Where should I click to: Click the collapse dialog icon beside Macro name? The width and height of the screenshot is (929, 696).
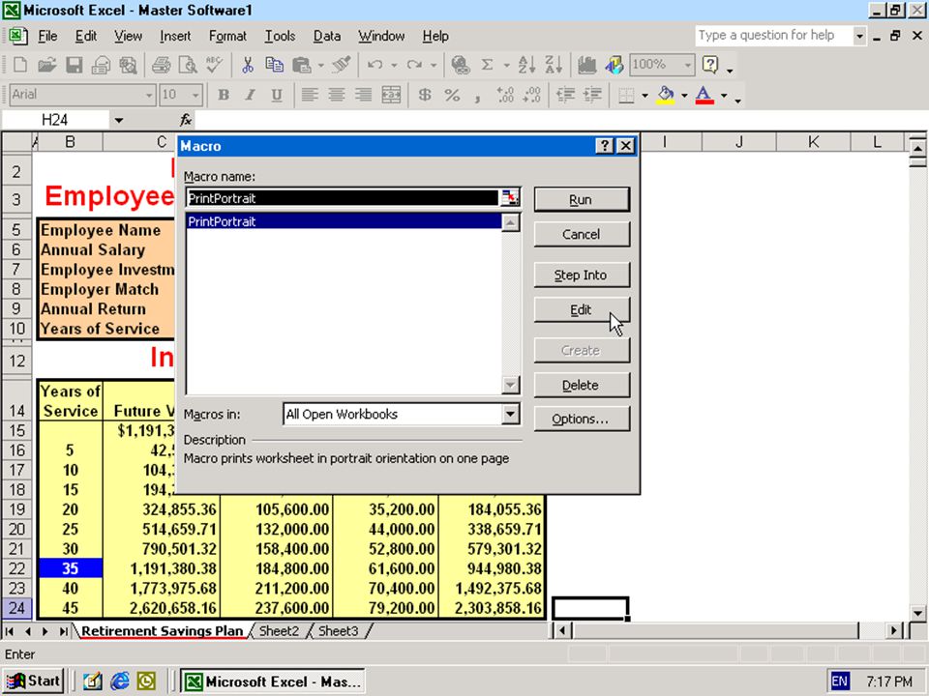point(510,197)
